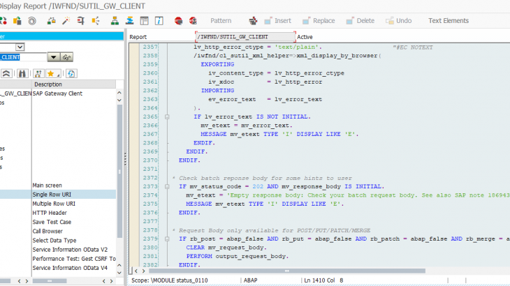Click the navigator tree vertical scrollbar thumb
Screen dimensions: 510x286
(x=119, y=171)
